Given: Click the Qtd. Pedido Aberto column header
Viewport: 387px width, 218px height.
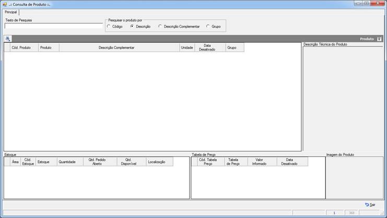Looking at the screenshot, I should click(x=100, y=162).
